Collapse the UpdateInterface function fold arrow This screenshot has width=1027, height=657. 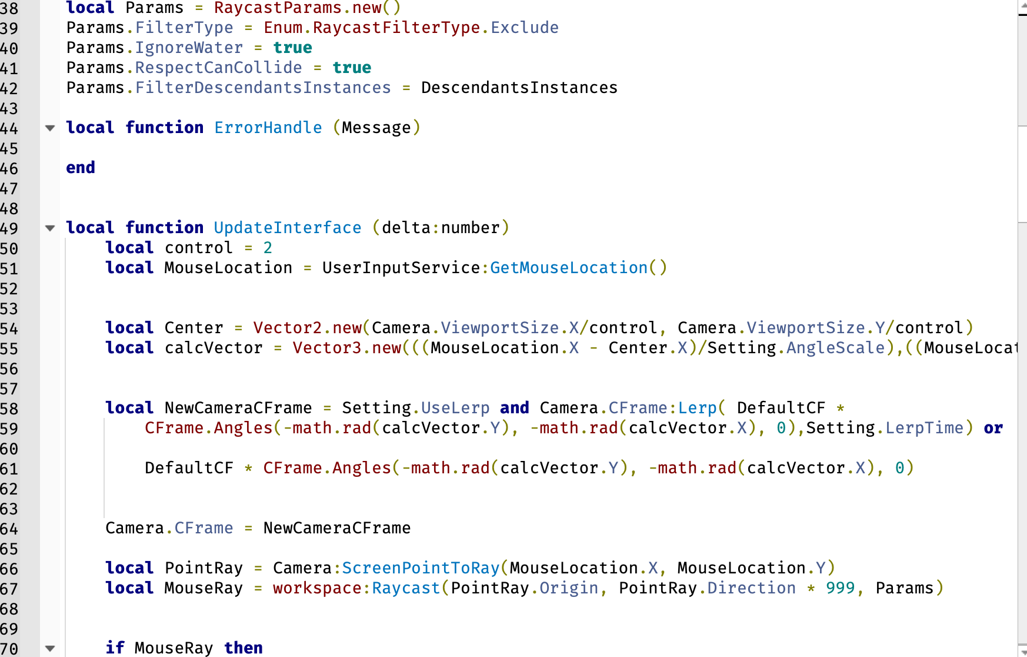click(x=50, y=228)
